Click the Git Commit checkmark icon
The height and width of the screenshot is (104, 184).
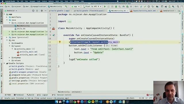pyautogui.click(x=145, y=7)
